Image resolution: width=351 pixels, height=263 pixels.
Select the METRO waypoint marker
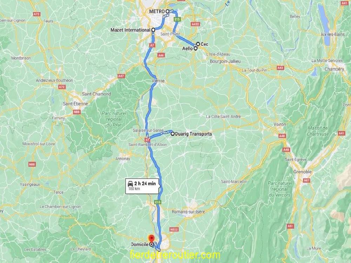coord(167,11)
